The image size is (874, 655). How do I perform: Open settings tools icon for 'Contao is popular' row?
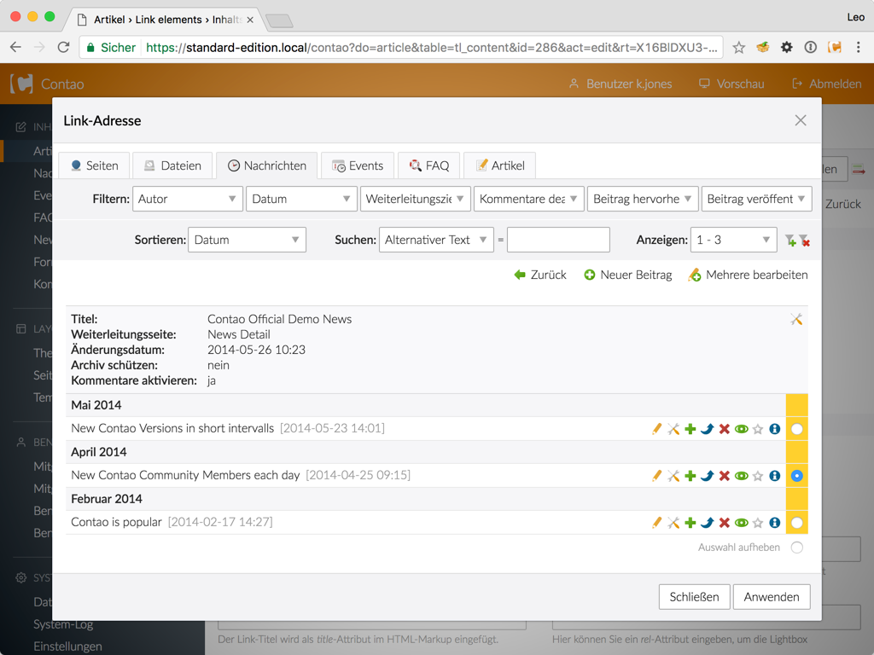tap(673, 523)
